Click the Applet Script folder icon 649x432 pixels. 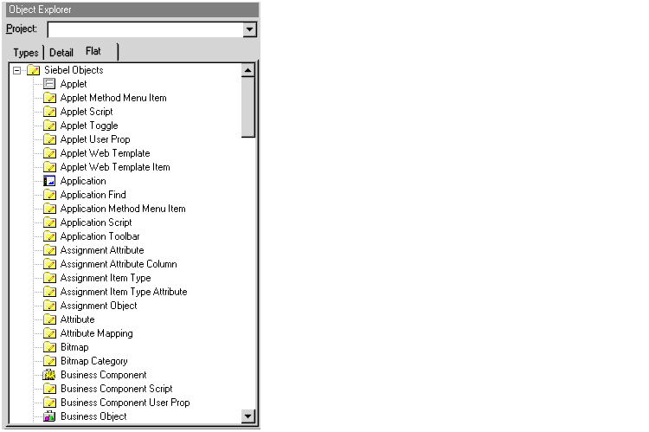coord(49,112)
